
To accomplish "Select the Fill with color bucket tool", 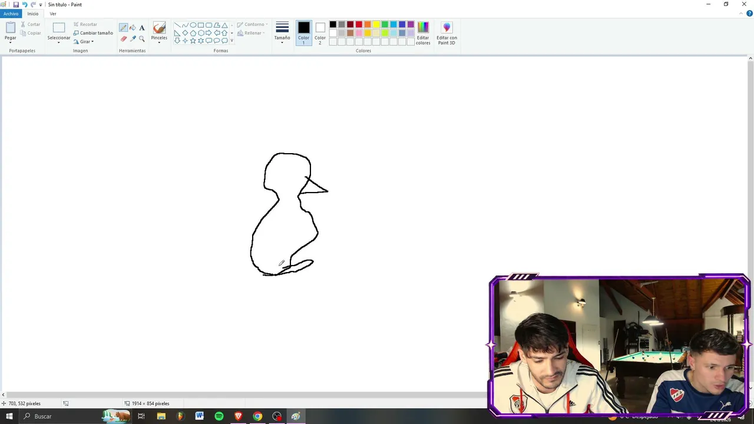I will tap(133, 28).
